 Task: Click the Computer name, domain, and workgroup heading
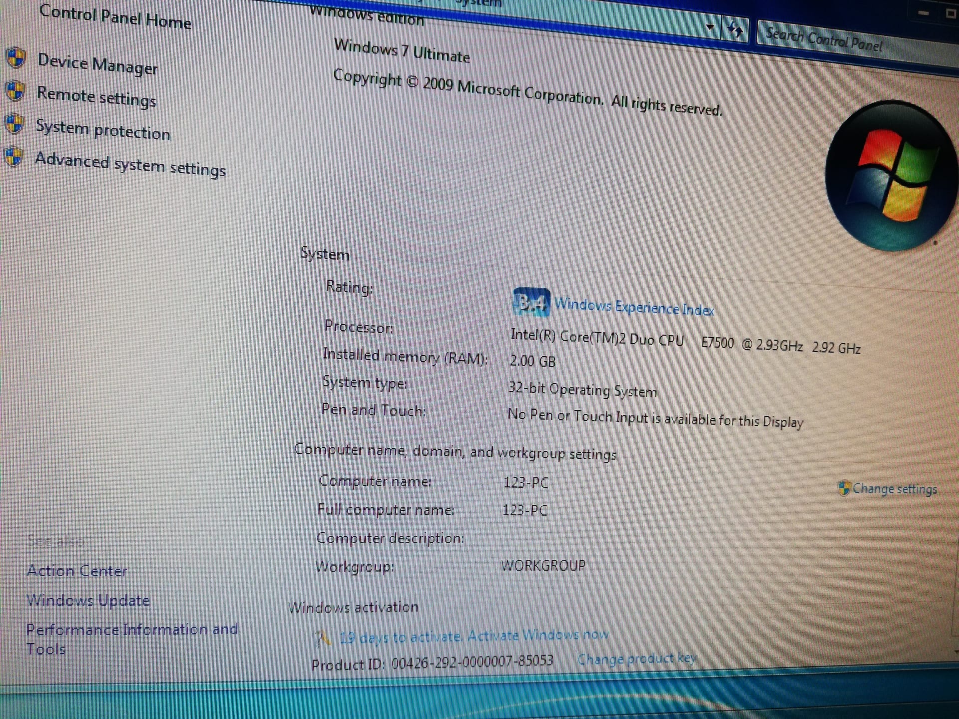[x=455, y=452]
